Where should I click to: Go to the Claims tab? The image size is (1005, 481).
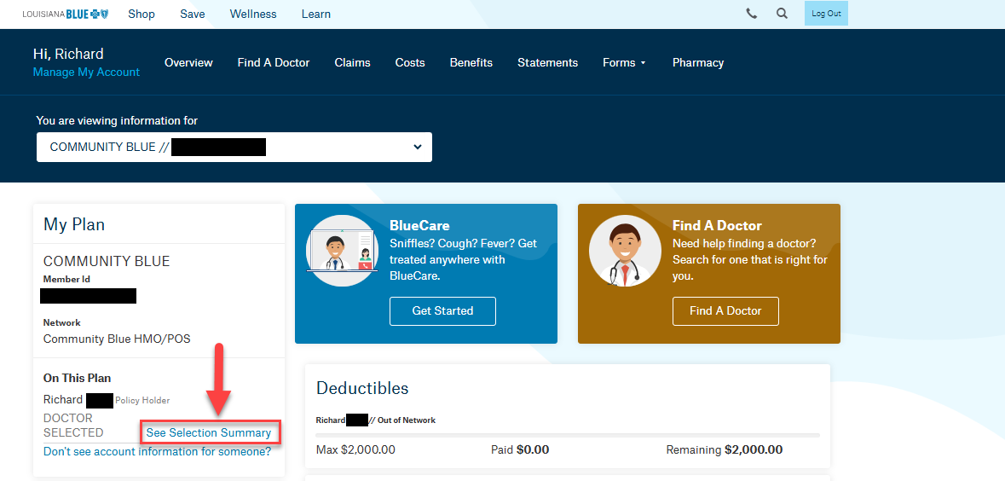point(352,62)
